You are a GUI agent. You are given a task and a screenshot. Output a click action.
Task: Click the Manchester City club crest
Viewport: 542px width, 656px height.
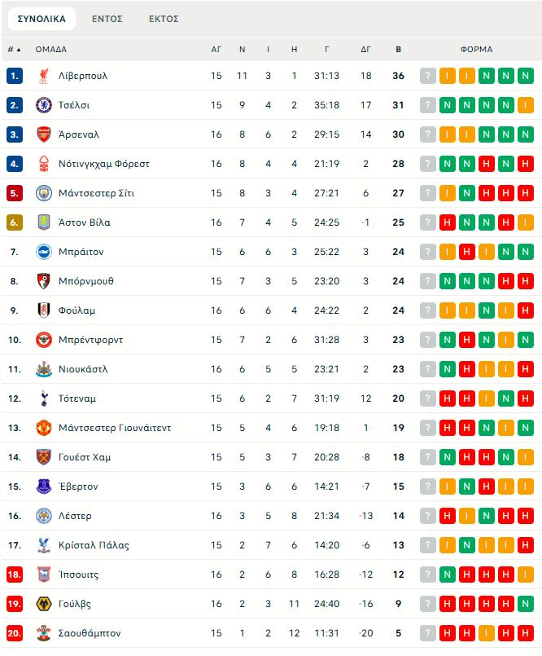[44, 193]
